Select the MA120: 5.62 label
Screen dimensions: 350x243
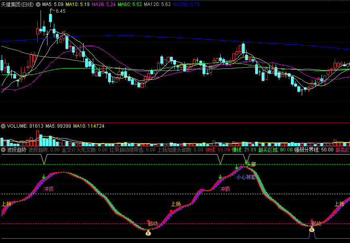point(157,4)
